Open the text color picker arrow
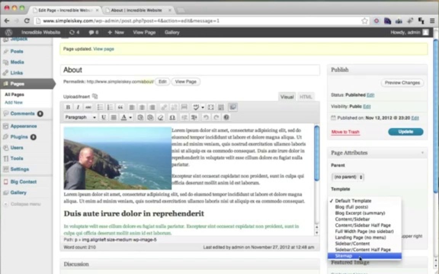Image resolution: width=439 pixels, height=274 pixels. point(130,117)
